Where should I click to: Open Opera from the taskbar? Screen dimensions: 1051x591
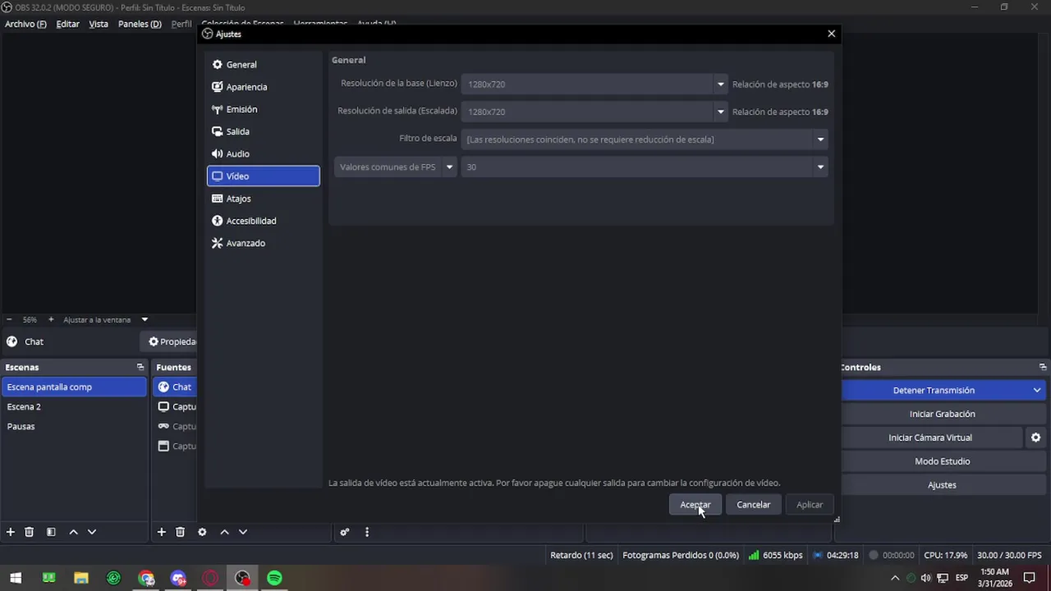tap(210, 578)
